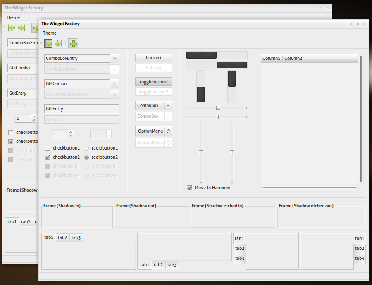Select tab3 in top-tabbed notebook

pos(76,238)
